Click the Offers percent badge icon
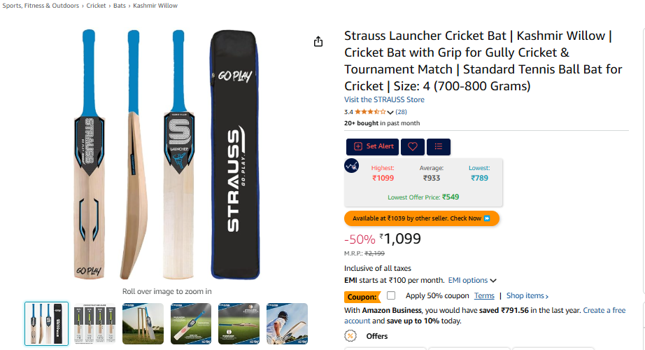Viewport: 645px width, 350px height. coord(350,336)
